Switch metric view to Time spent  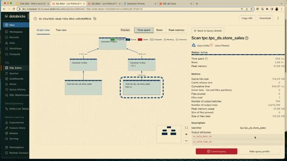point(143,30)
